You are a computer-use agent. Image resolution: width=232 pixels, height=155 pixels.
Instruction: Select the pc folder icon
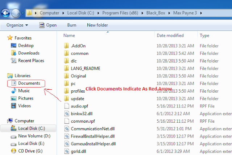tap(66, 83)
